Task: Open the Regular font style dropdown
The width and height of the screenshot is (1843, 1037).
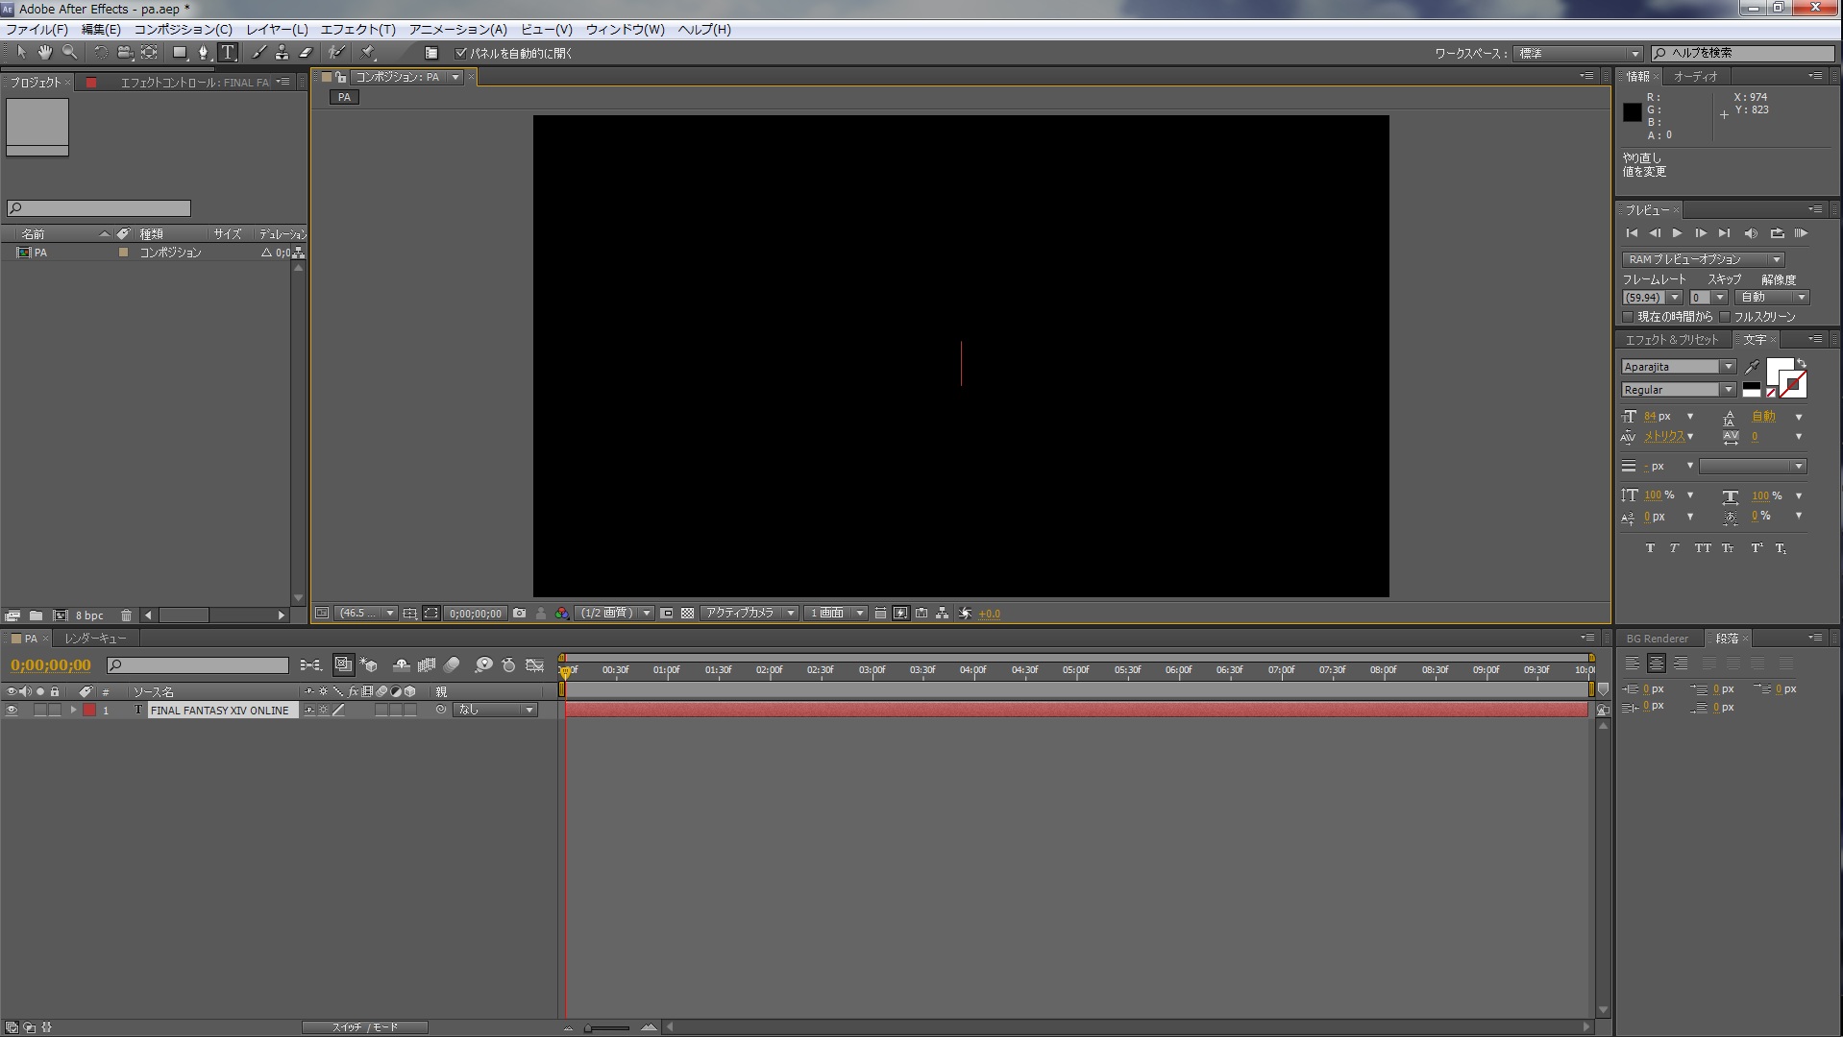Action: (x=1679, y=390)
